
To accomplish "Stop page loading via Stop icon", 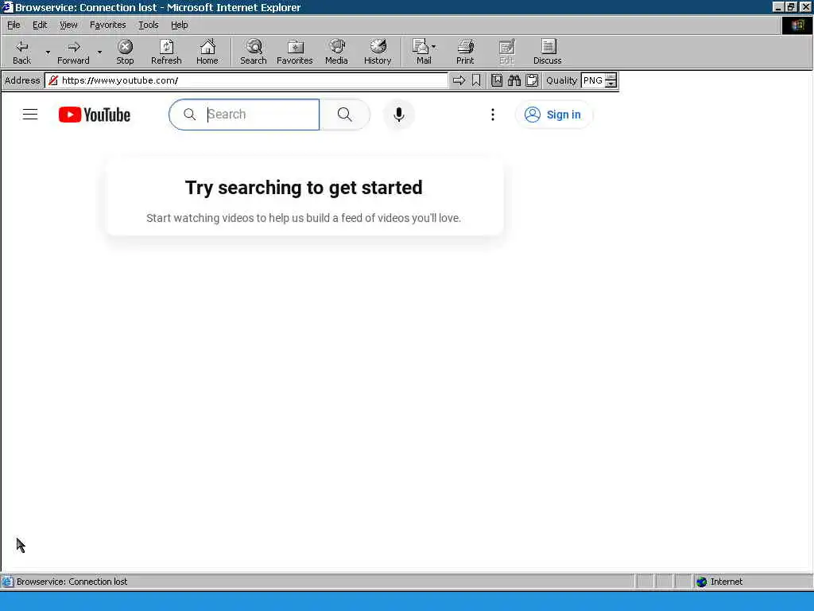I will coord(125,52).
